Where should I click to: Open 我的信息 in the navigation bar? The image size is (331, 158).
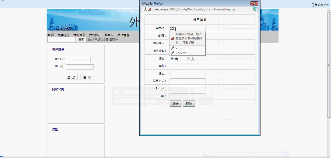point(79,35)
